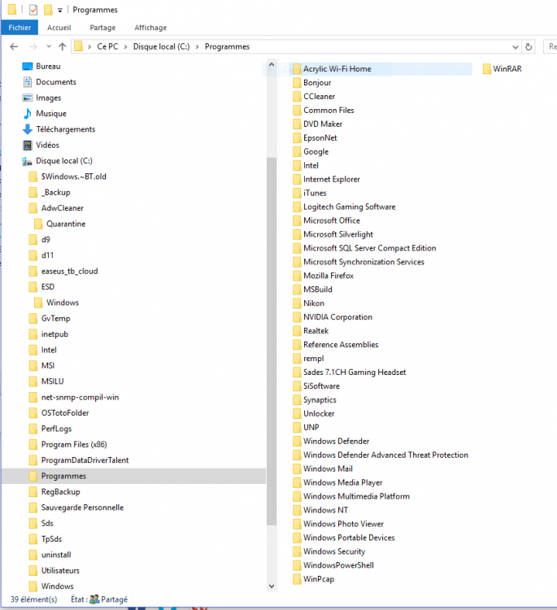Viewport: 557px width, 610px height.
Task: Select Program Files (x86) in the tree
Action: 74,445
